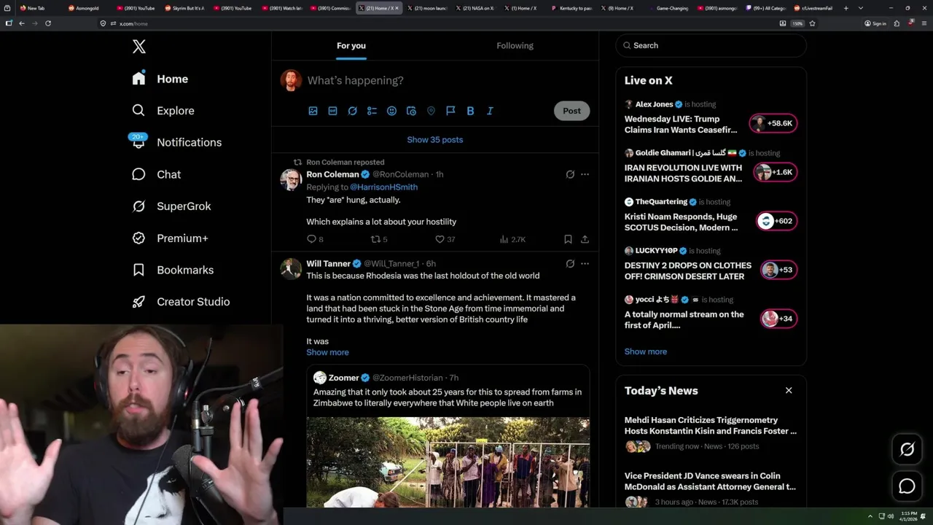Open emoji picker in composer
The width and height of the screenshot is (933, 525).
[x=391, y=111]
